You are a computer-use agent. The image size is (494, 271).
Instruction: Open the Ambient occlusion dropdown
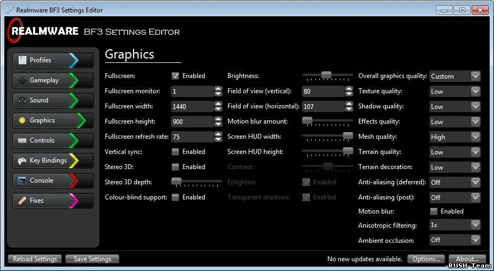[x=455, y=240]
